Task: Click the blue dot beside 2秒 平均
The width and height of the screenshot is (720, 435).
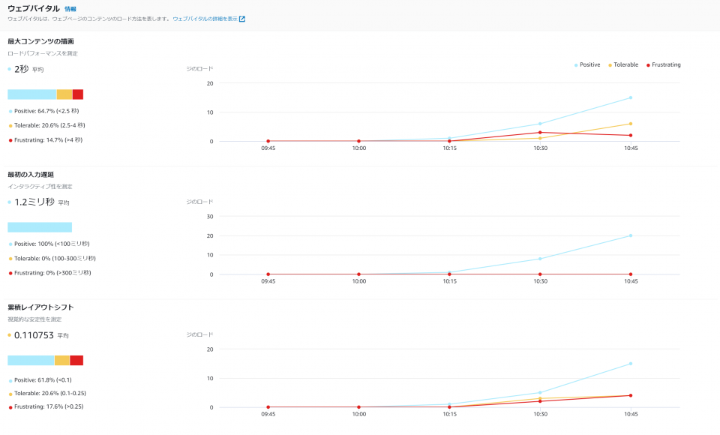Action: coord(9,67)
